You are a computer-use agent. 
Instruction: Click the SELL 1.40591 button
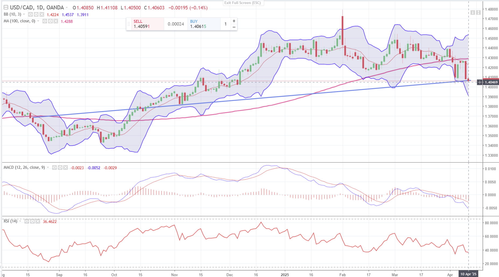(145, 24)
